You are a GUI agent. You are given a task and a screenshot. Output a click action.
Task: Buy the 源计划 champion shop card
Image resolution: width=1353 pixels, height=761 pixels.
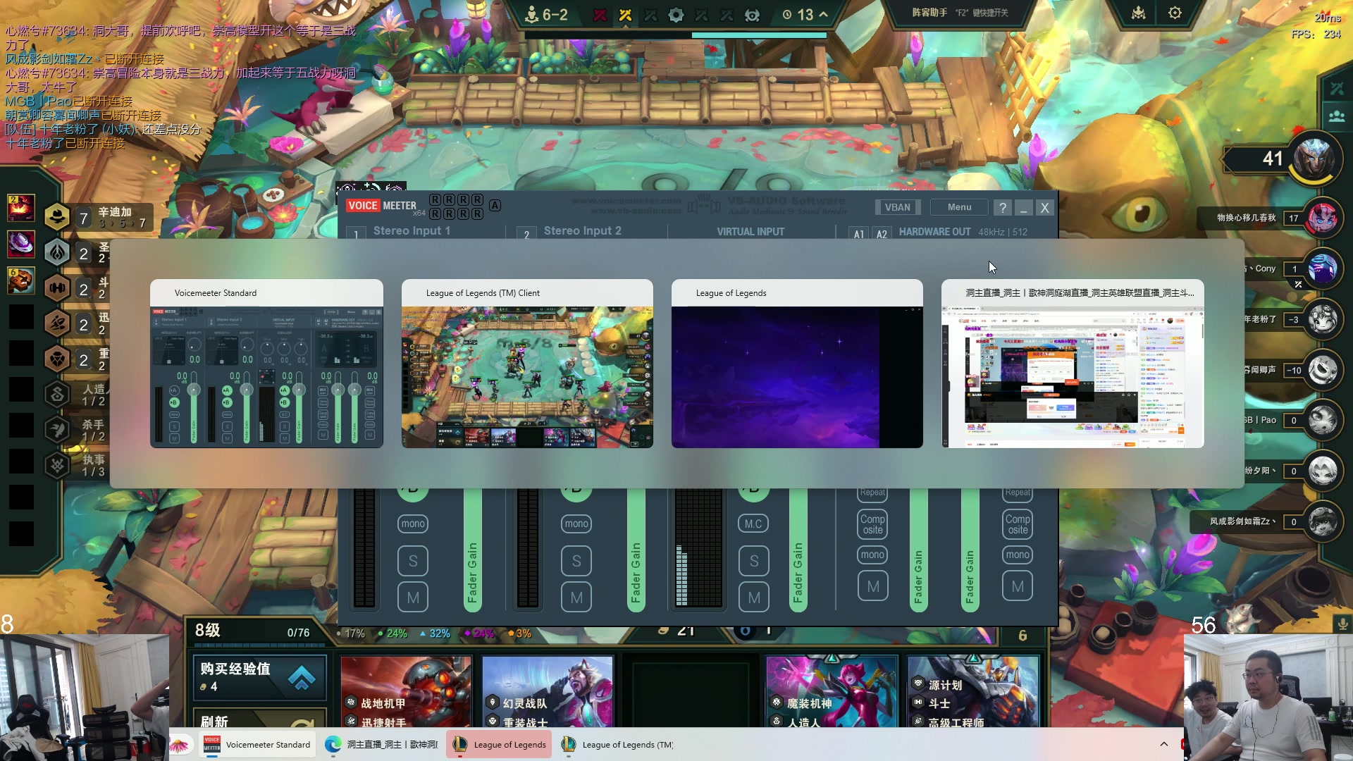[x=973, y=692]
